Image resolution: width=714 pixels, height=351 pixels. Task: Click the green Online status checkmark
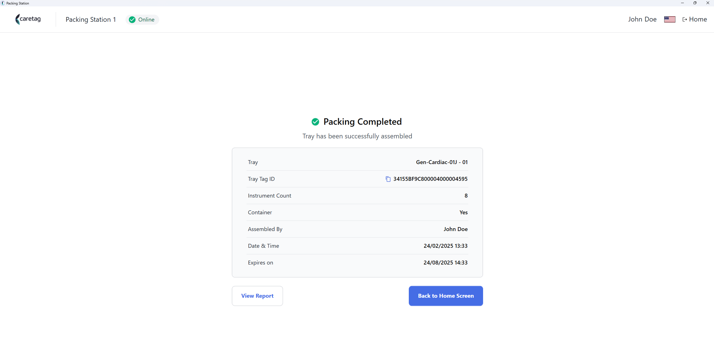(132, 20)
